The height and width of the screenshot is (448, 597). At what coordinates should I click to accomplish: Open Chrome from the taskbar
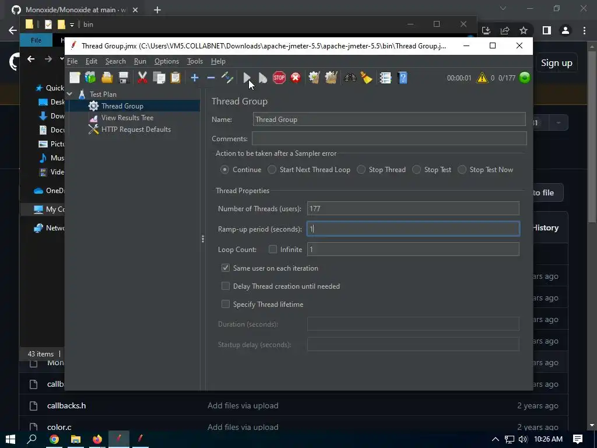54,439
